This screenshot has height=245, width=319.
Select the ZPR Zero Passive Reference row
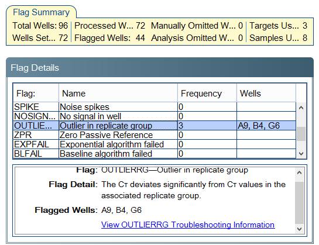(x=155, y=135)
